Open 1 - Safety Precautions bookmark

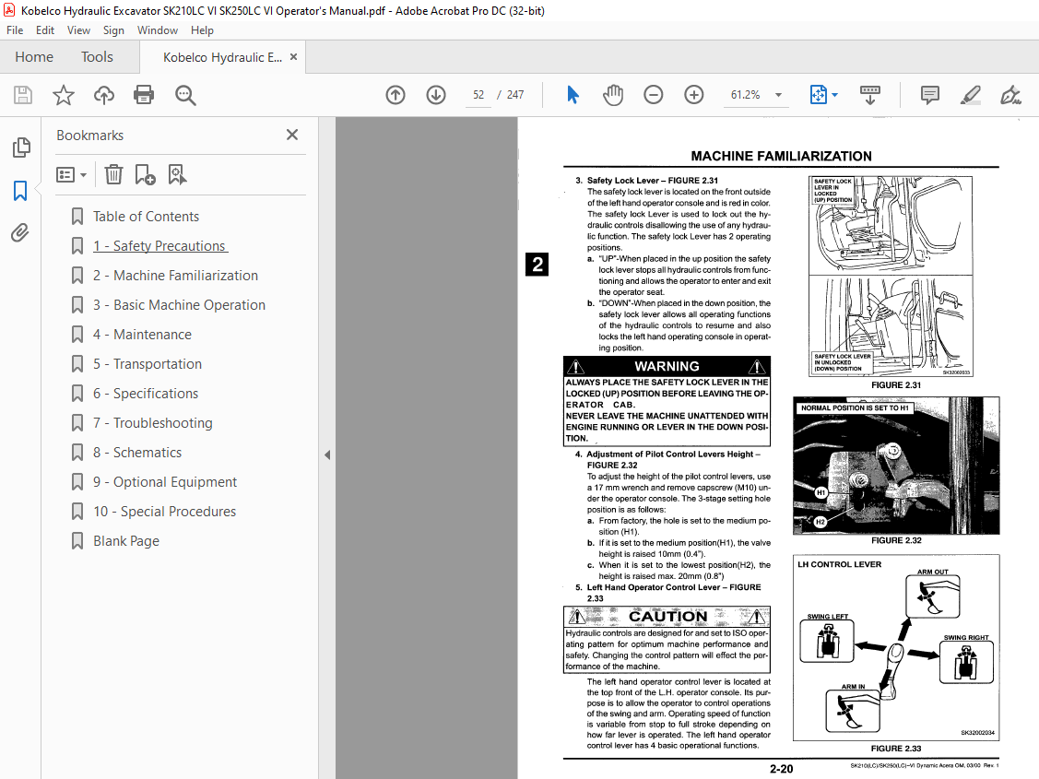160,246
